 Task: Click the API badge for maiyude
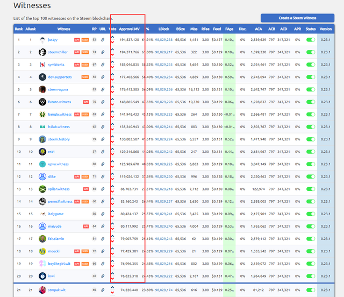[86, 227]
